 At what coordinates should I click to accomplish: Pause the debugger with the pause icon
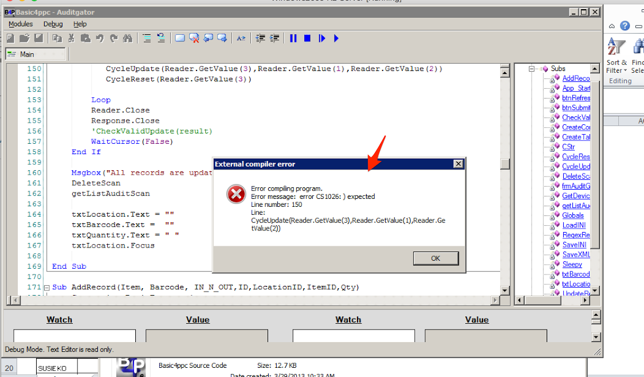point(293,38)
